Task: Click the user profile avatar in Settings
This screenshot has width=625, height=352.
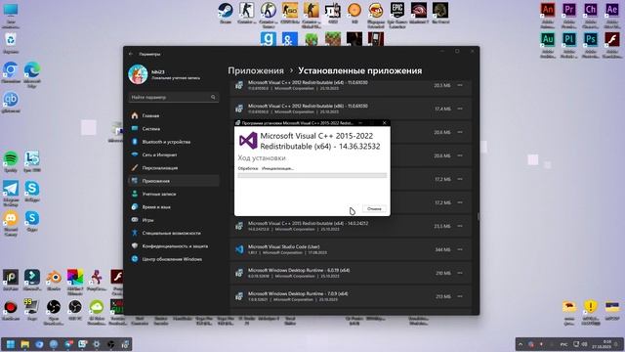Action: pyautogui.click(x=138, y=74)
